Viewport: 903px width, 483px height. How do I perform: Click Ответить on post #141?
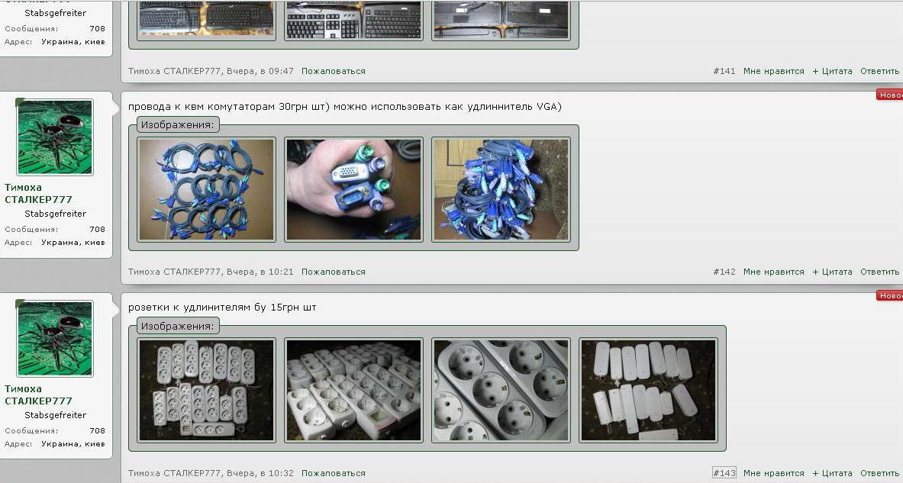(x=879, y=72)
